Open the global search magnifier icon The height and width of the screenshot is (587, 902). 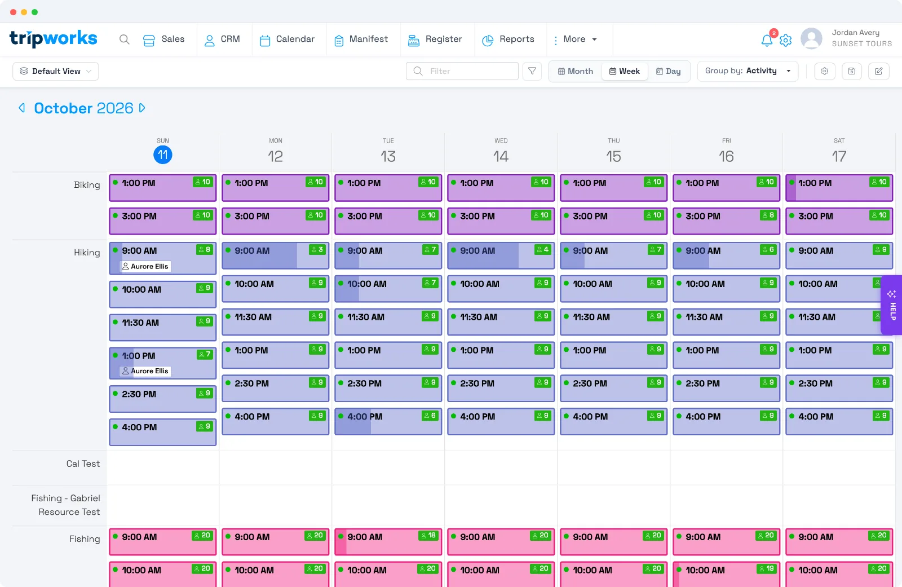pyautogui.click(x=125, y=39)
